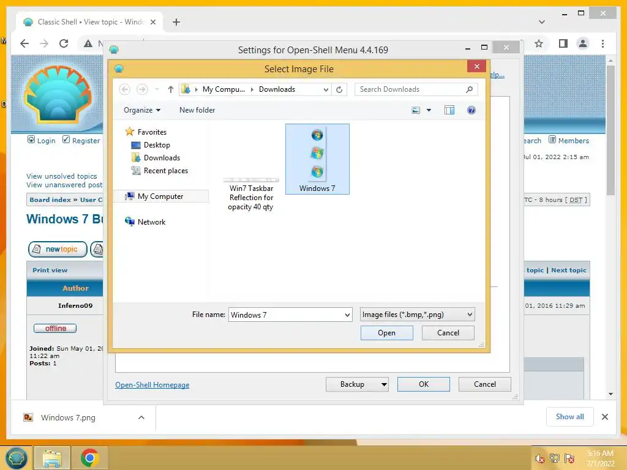Viewport: 627px width, 470px height.
Task: Open the Start menu shell button
Action: pos(16,458)
